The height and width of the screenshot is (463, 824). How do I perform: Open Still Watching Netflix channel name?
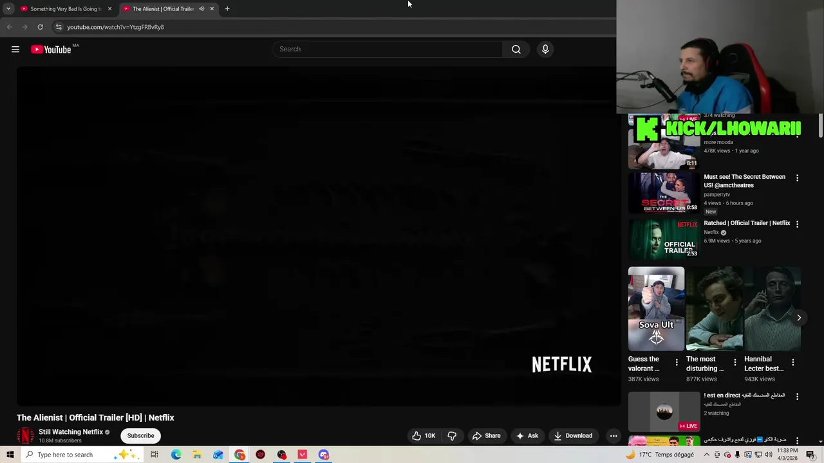pos(71,432)
